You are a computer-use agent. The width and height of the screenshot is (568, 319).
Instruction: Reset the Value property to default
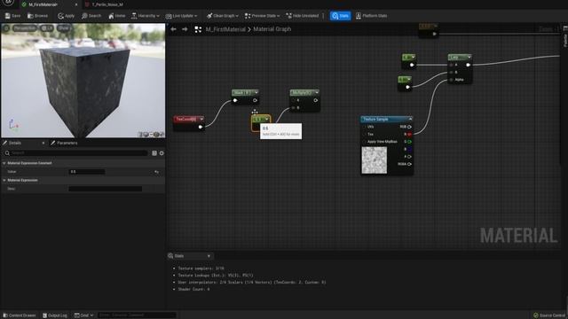point(157,172)
